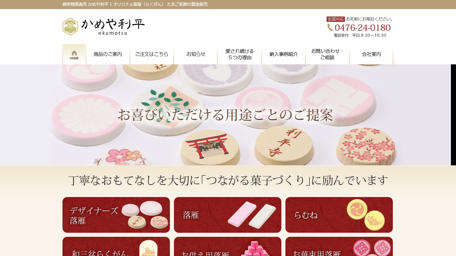Select the 納入事例紹介 nav item
This screenshot has height=256, width=456.
click(283, 54)
